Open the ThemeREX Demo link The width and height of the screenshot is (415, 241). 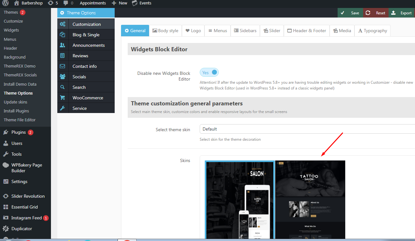click(x=20, y=66)
